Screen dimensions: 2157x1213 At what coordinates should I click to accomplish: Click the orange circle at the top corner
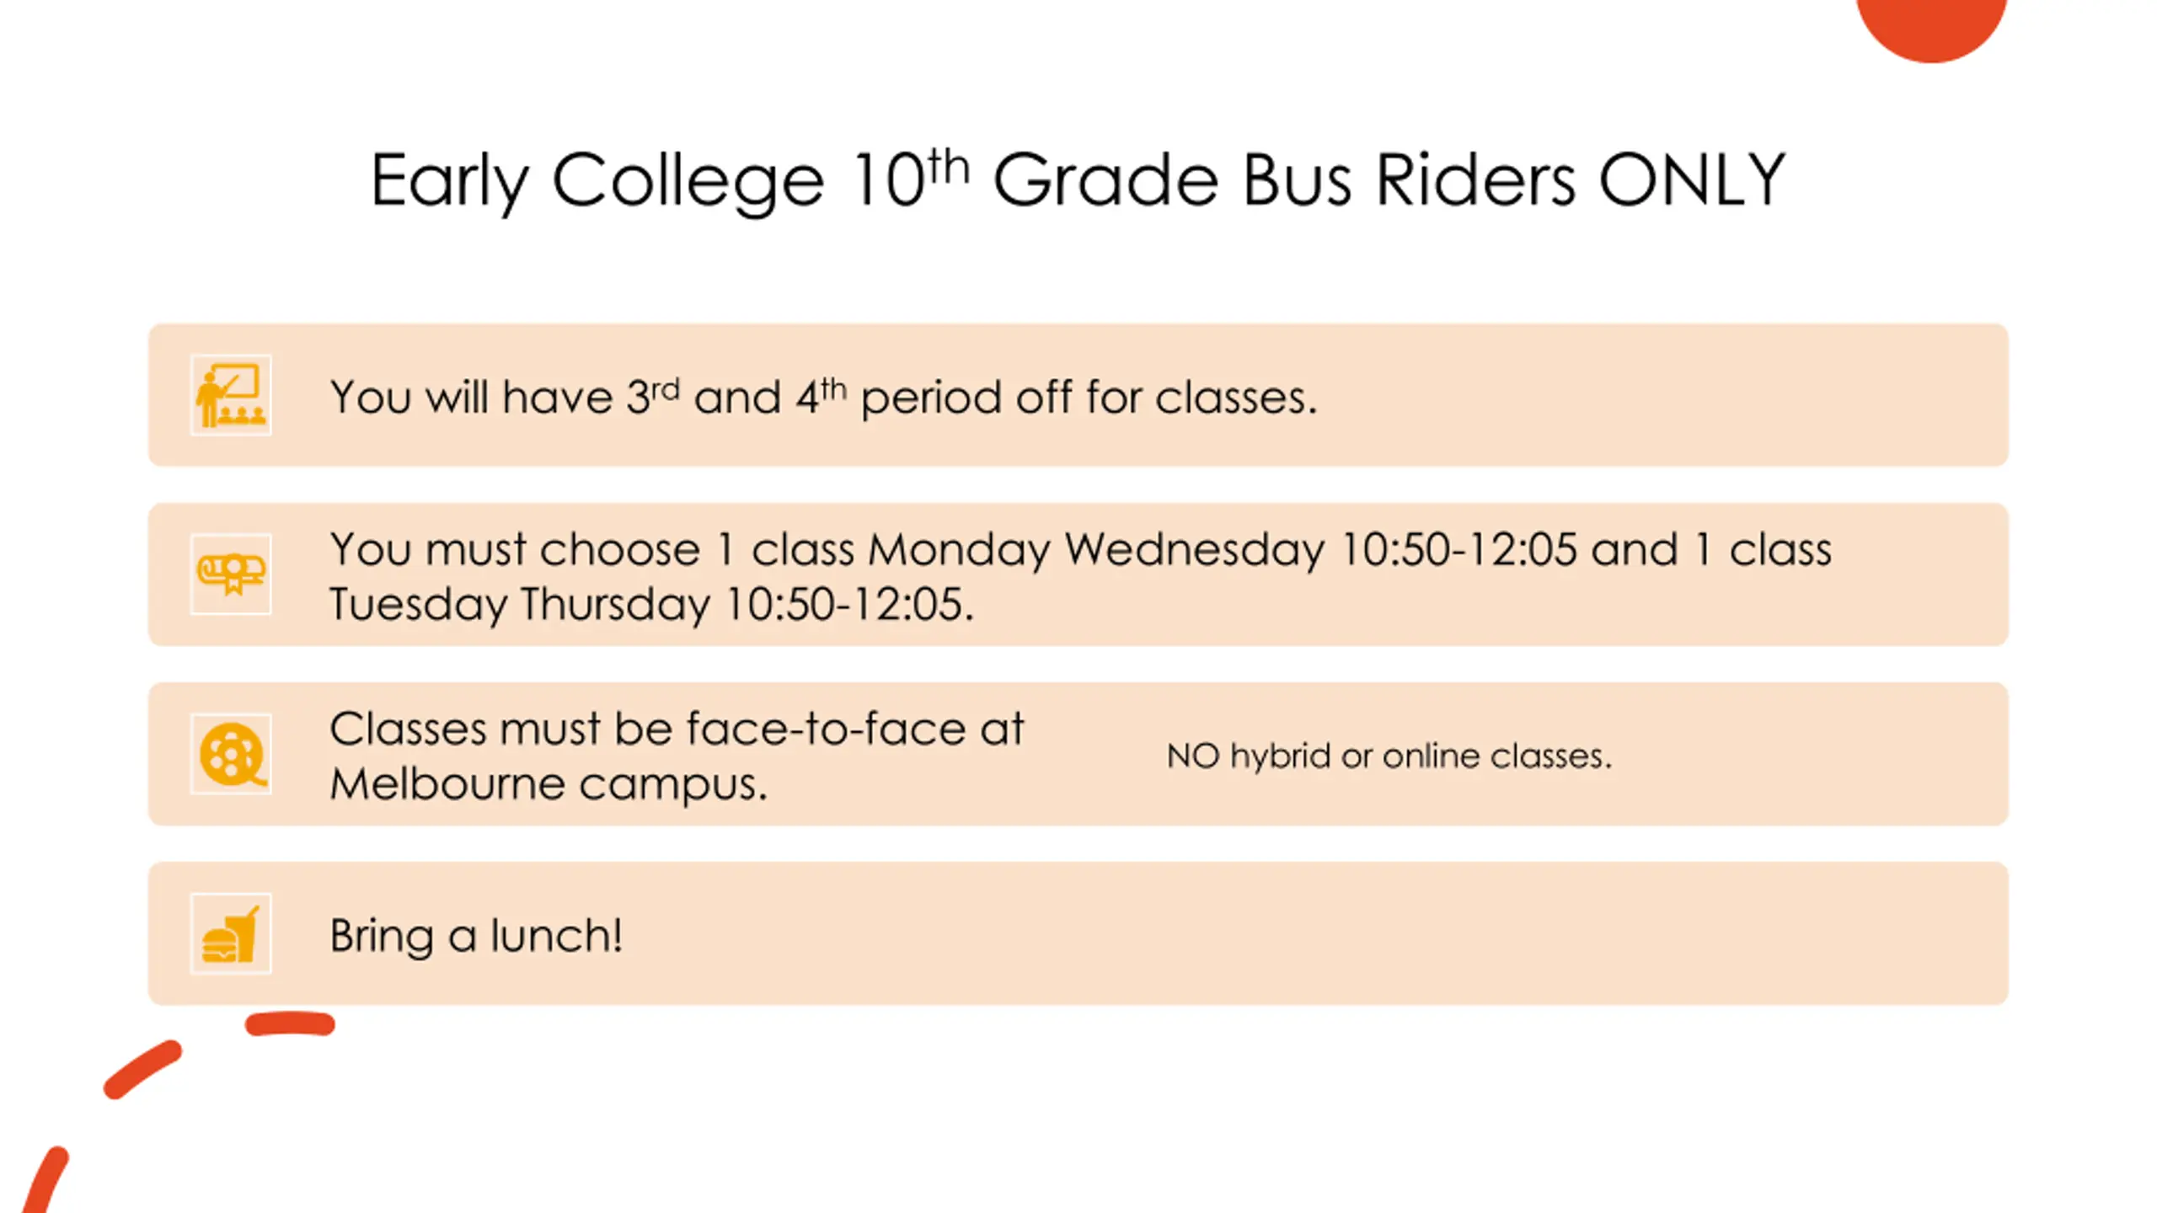pyautogui.click(x=1931, y=25)
